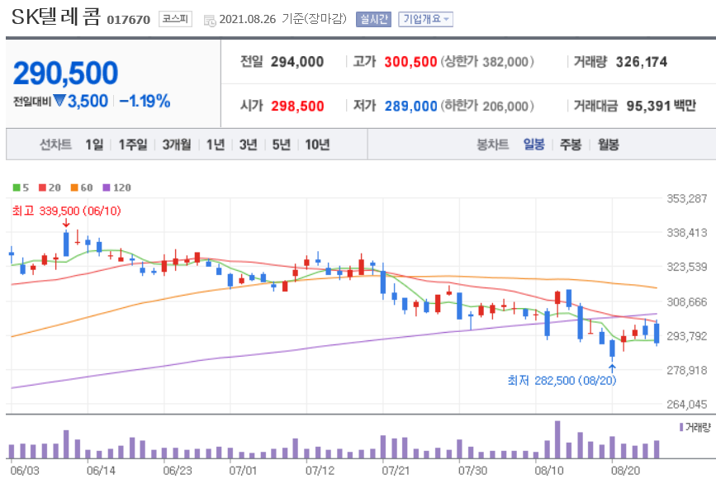Switch to 주봉 weekly candle chart
This screenshot has height=479, width=716.
point(571,145)
